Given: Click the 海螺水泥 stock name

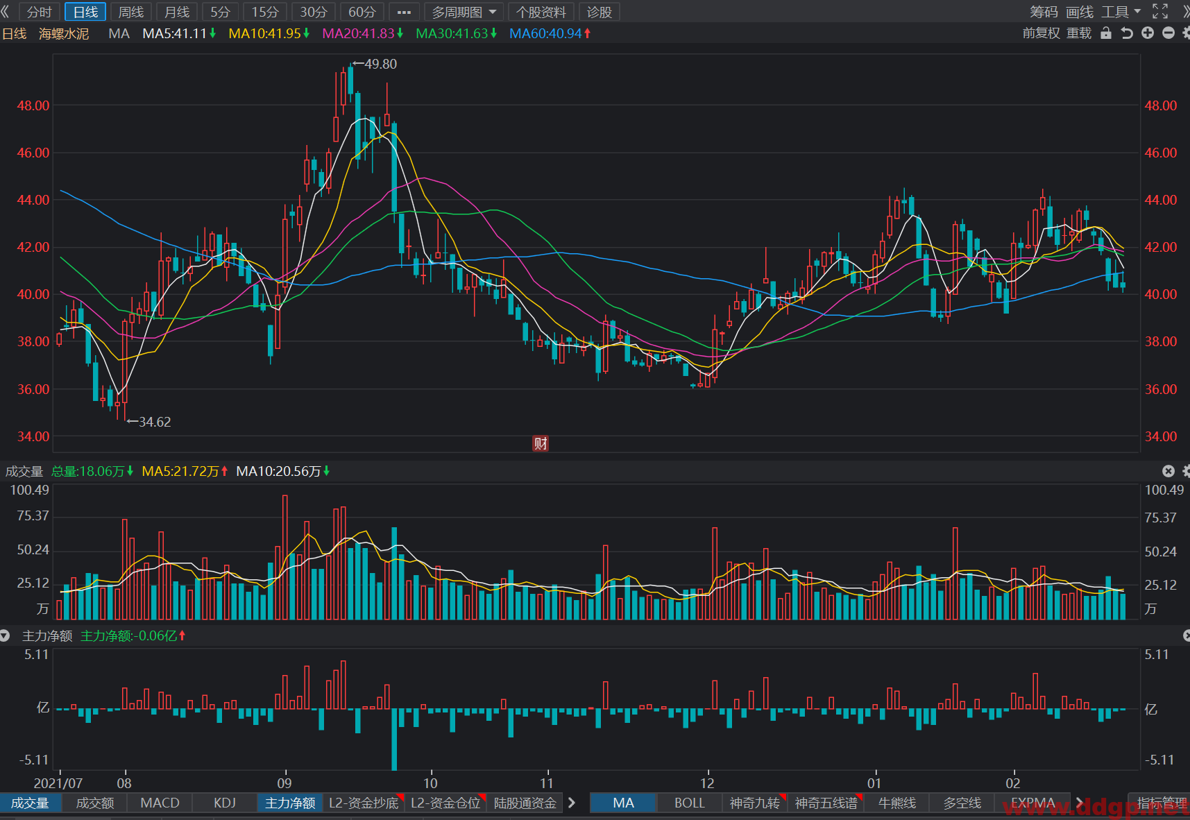Looking at the screenshot, I should tap(64, 33).
